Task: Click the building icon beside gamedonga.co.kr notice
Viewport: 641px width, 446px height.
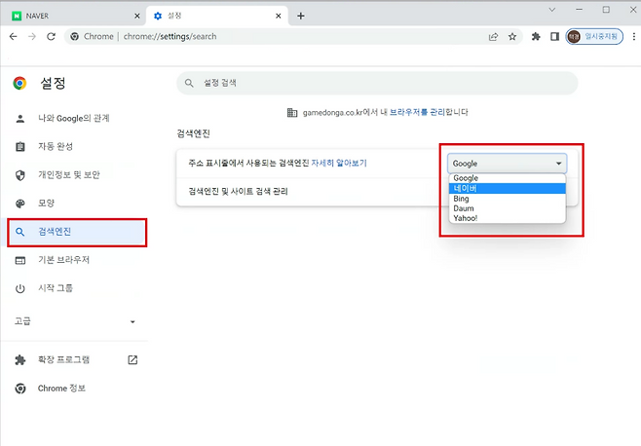Action: click(292, 112)
